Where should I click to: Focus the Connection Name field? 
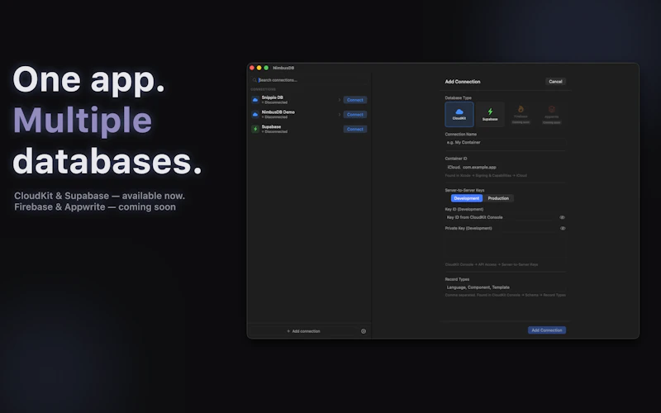coord(505,142)
